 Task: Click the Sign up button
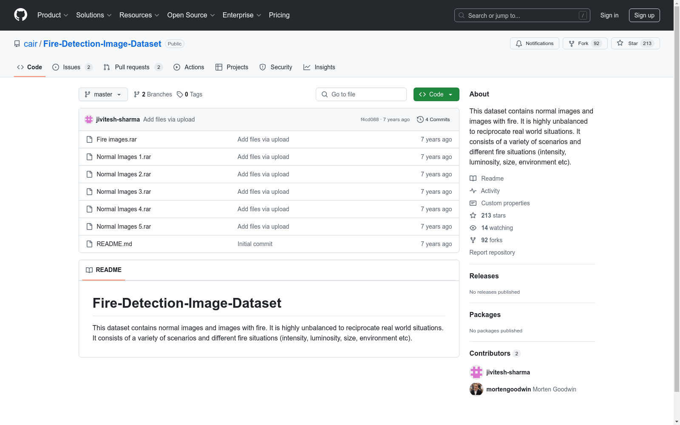coord(644,15)
